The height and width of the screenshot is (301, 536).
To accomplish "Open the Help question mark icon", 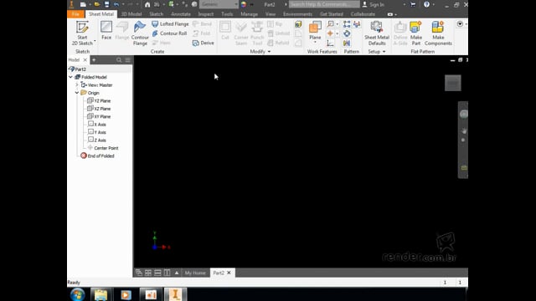I will [426, 4].
